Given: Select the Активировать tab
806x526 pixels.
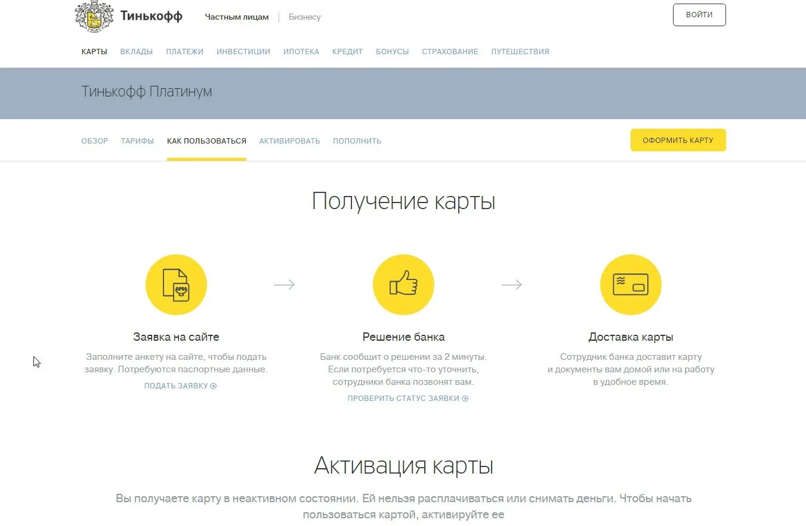Looking at the screenshot, I should [x=290, y=141].
